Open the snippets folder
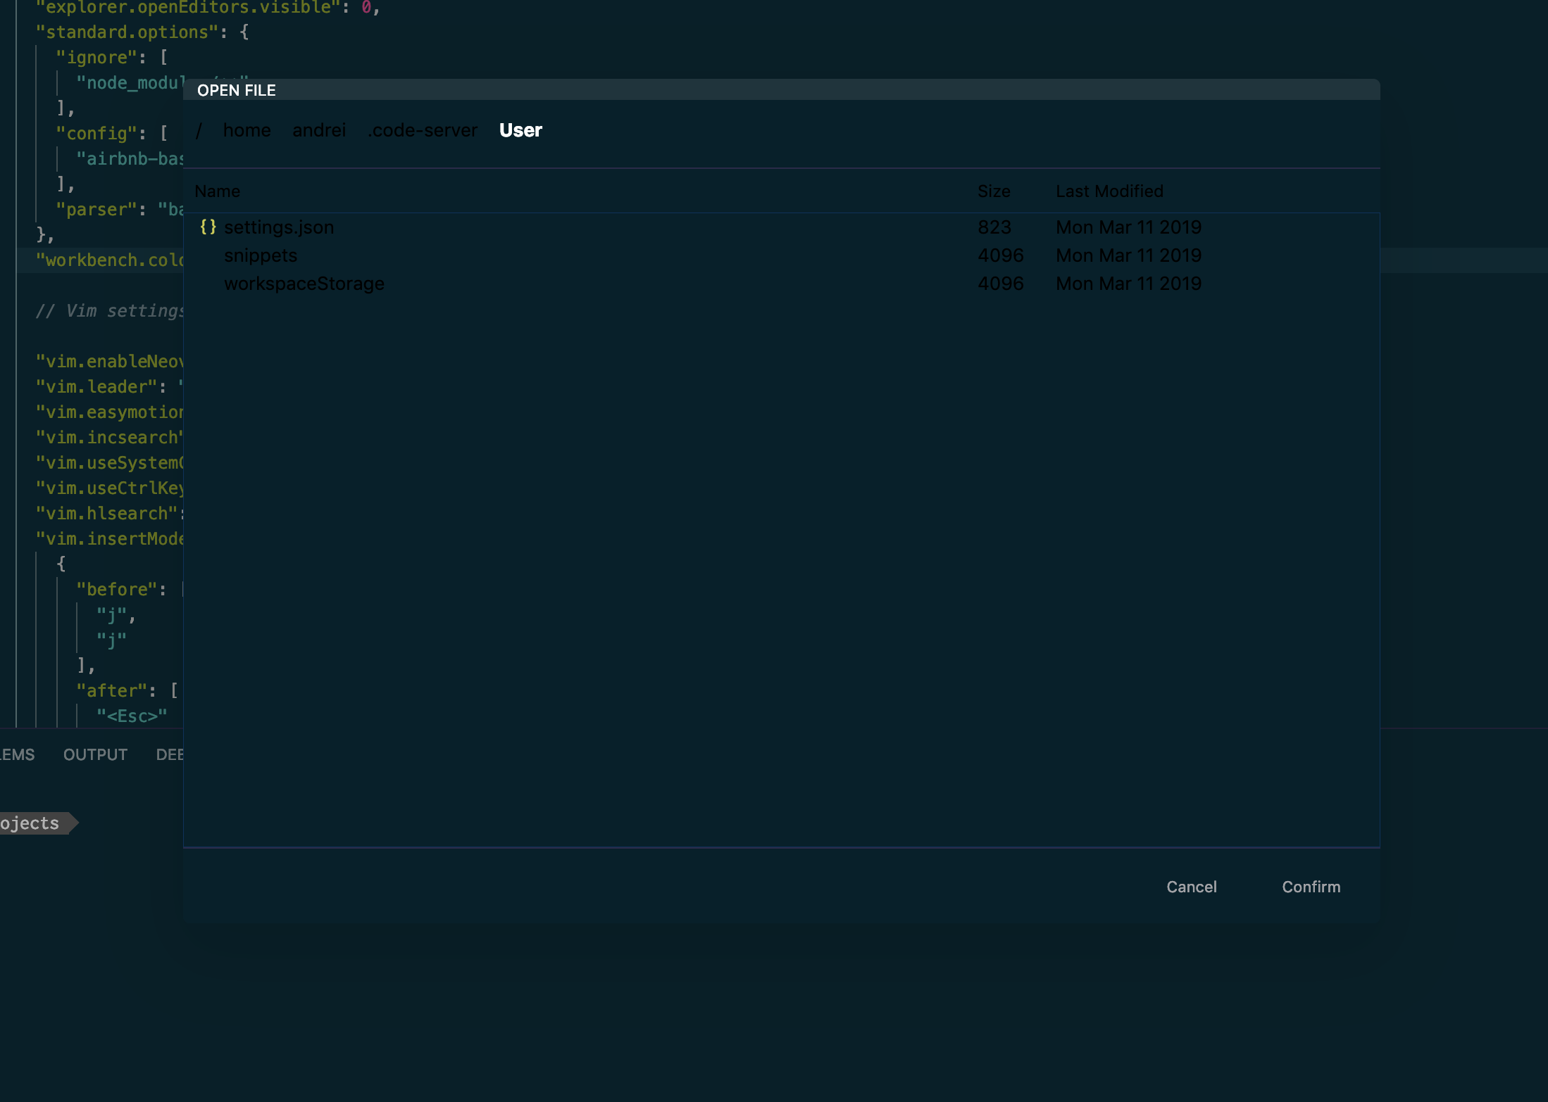Screen dimensions: 1548x1102 (261, 255)
